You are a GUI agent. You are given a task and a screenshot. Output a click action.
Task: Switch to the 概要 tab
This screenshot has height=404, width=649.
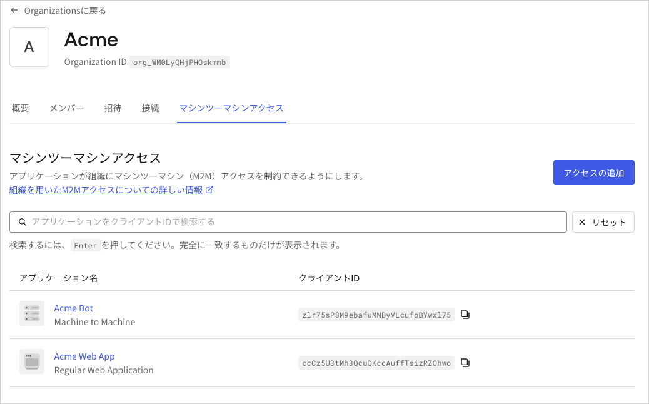pyautogui.click(x=20, y=108)
